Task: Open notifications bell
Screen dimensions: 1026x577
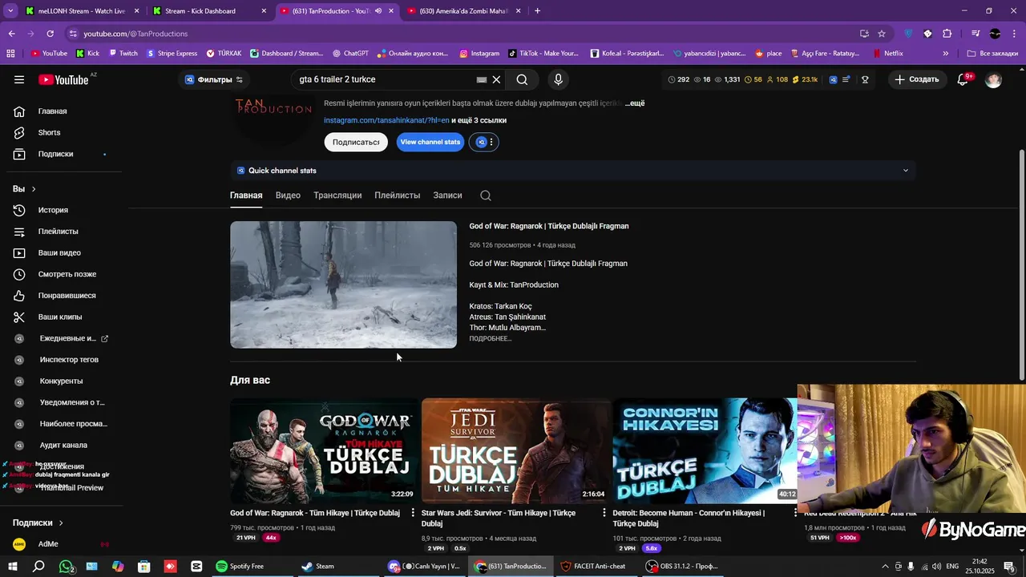Action: (x=963, y=79)
